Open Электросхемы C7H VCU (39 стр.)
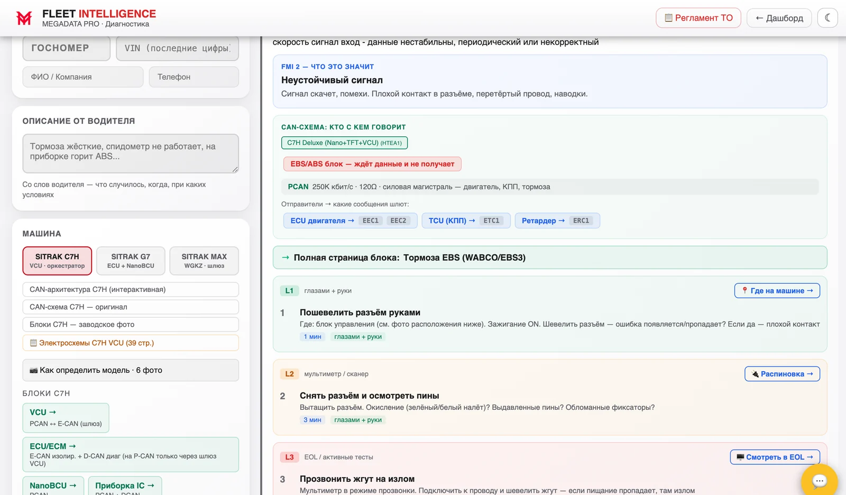 pyautogui.click(x=131, y=343)
